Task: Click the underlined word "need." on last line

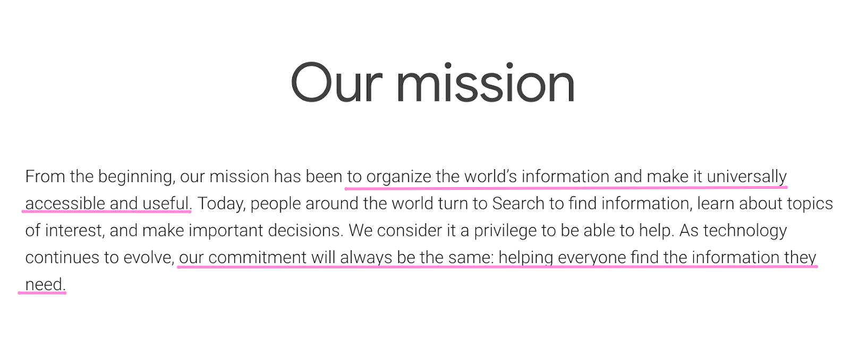Action: [45, 285]
